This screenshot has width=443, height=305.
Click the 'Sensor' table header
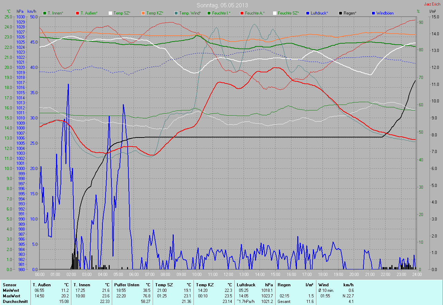click(x=9, y=285)
